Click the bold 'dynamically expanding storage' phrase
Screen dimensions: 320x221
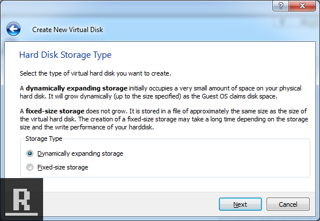pyautogui.click(x=76, y=88)
